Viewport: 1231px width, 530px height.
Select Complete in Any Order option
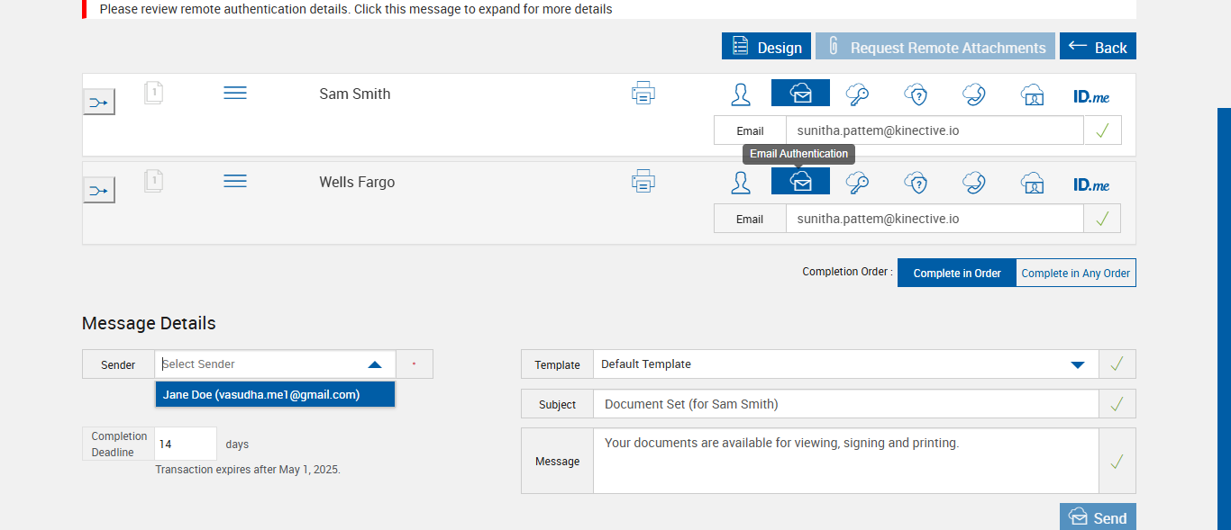point(1075,274)
